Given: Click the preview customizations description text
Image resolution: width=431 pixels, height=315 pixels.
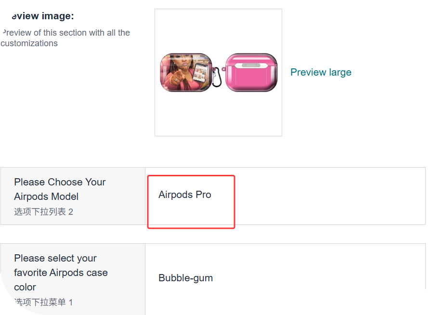Looking at the screenshot, I should [x=65, y=38].
